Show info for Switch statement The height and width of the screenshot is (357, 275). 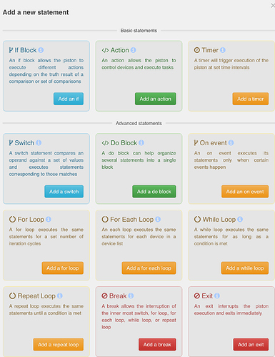pos(39,143)
